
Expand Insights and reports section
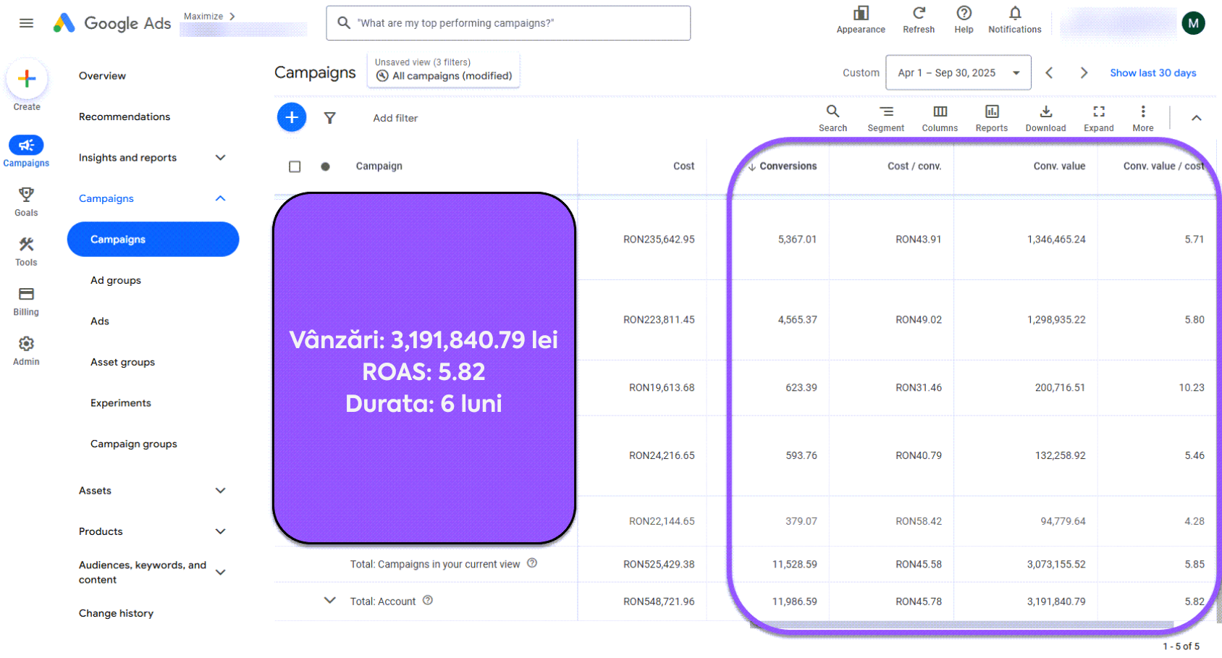click(x=221, y=158)
